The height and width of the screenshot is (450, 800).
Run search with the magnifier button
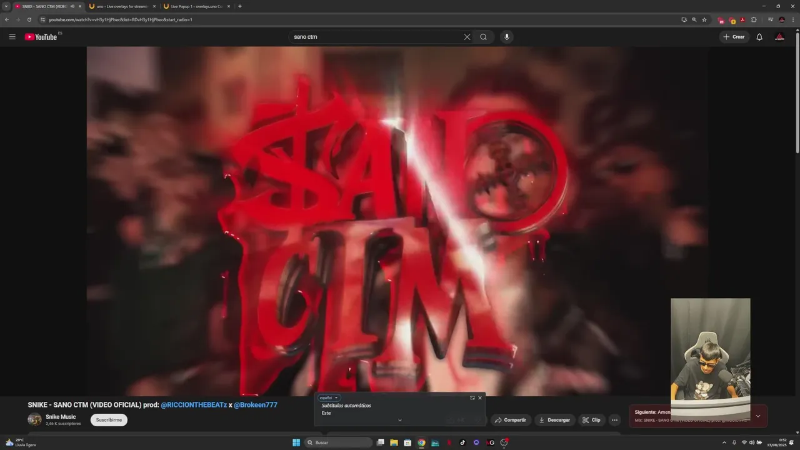click(x=483, y=37)
